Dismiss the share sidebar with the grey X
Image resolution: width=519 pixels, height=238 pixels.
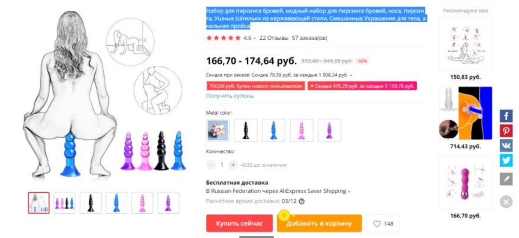pos(506,202)
